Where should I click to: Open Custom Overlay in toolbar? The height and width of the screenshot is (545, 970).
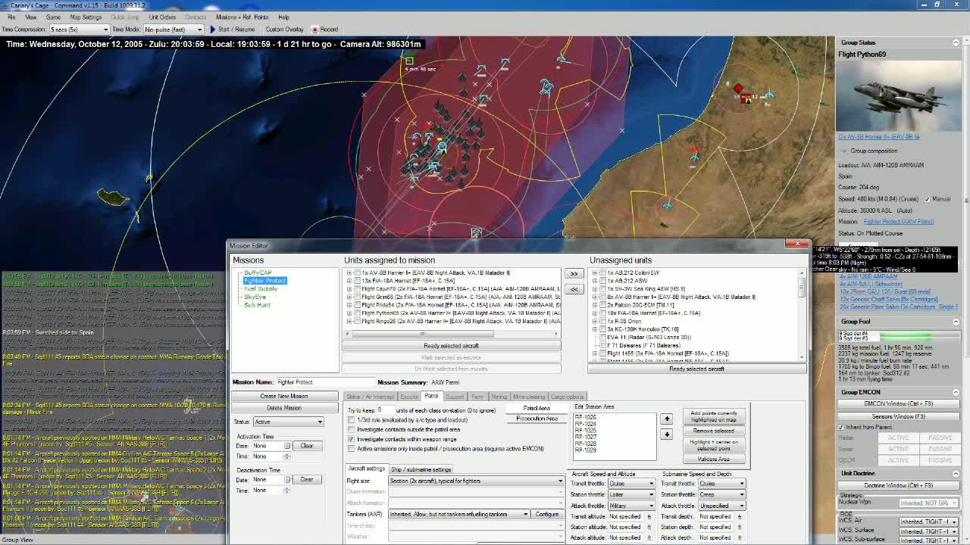(284, 30)
